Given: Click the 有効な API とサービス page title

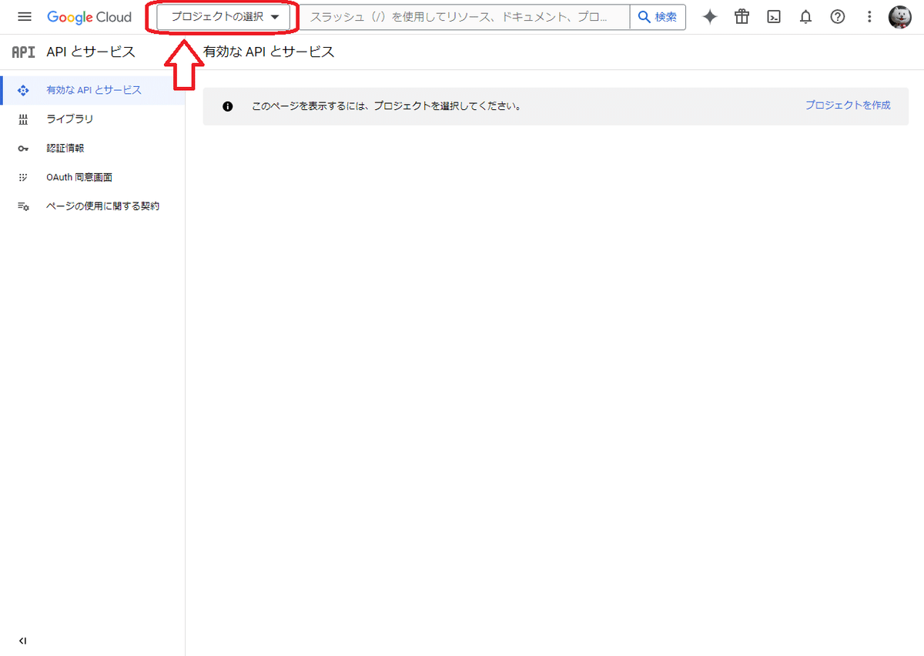Looking at the screenshot, I should pyautogui.click(x=269, y=52).
